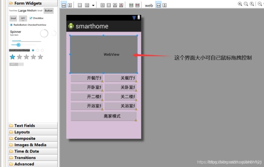Viewport: 264px width, 167px height.
Task: Toggle fill width icon beside web label
Action: click(x=158, y=5)
